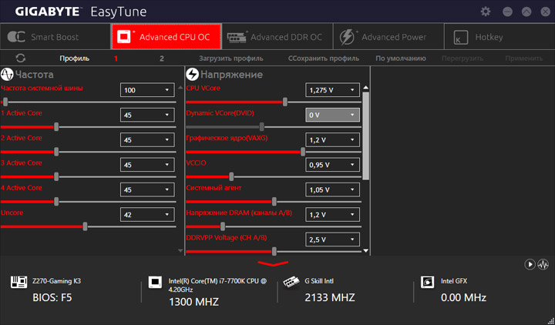Click the BIOS: F5 text
The height and width of the screenshot is (325, 555).
click(52, 298)
